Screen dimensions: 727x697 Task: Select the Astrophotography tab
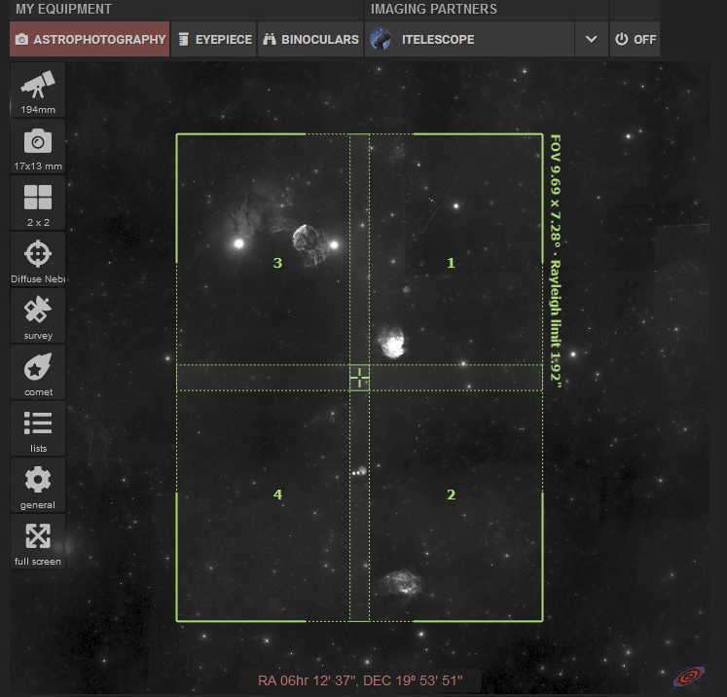(x=90, y=39)
